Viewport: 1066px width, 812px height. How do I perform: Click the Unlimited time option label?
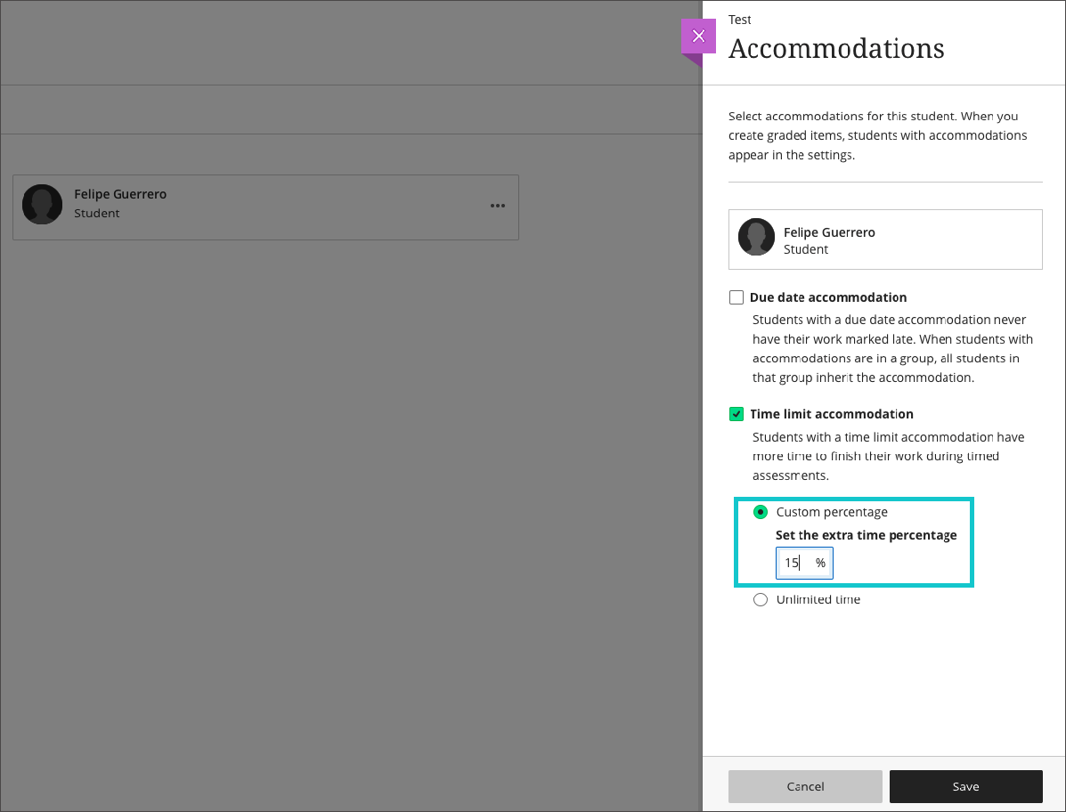coord(818,600)
